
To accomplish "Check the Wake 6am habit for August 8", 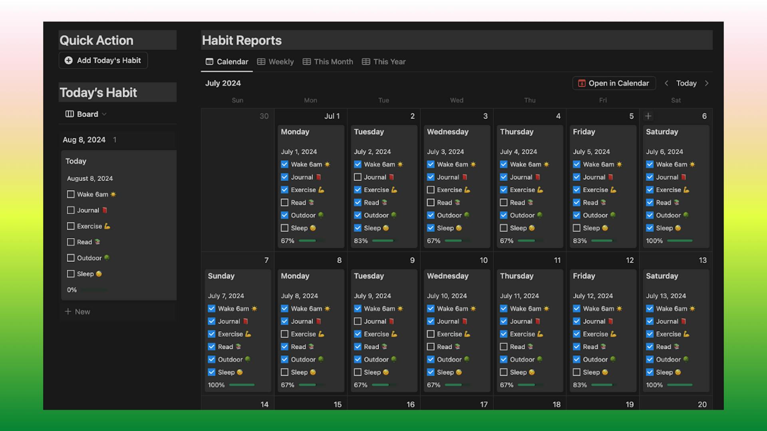I will (71, 194).
